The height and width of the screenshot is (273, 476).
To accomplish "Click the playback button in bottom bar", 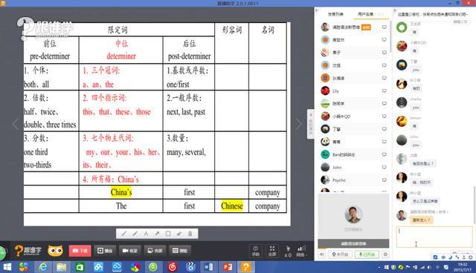I will click(x=105, y=251).
